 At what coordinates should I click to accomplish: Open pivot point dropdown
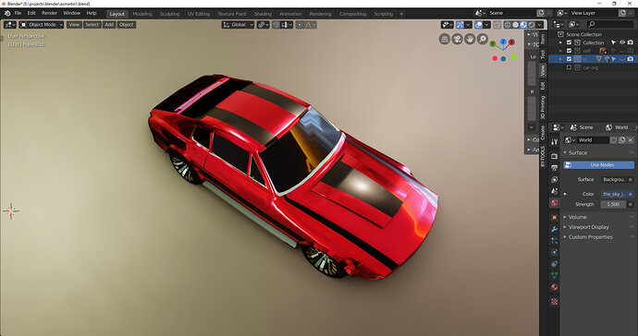point(263,25)
